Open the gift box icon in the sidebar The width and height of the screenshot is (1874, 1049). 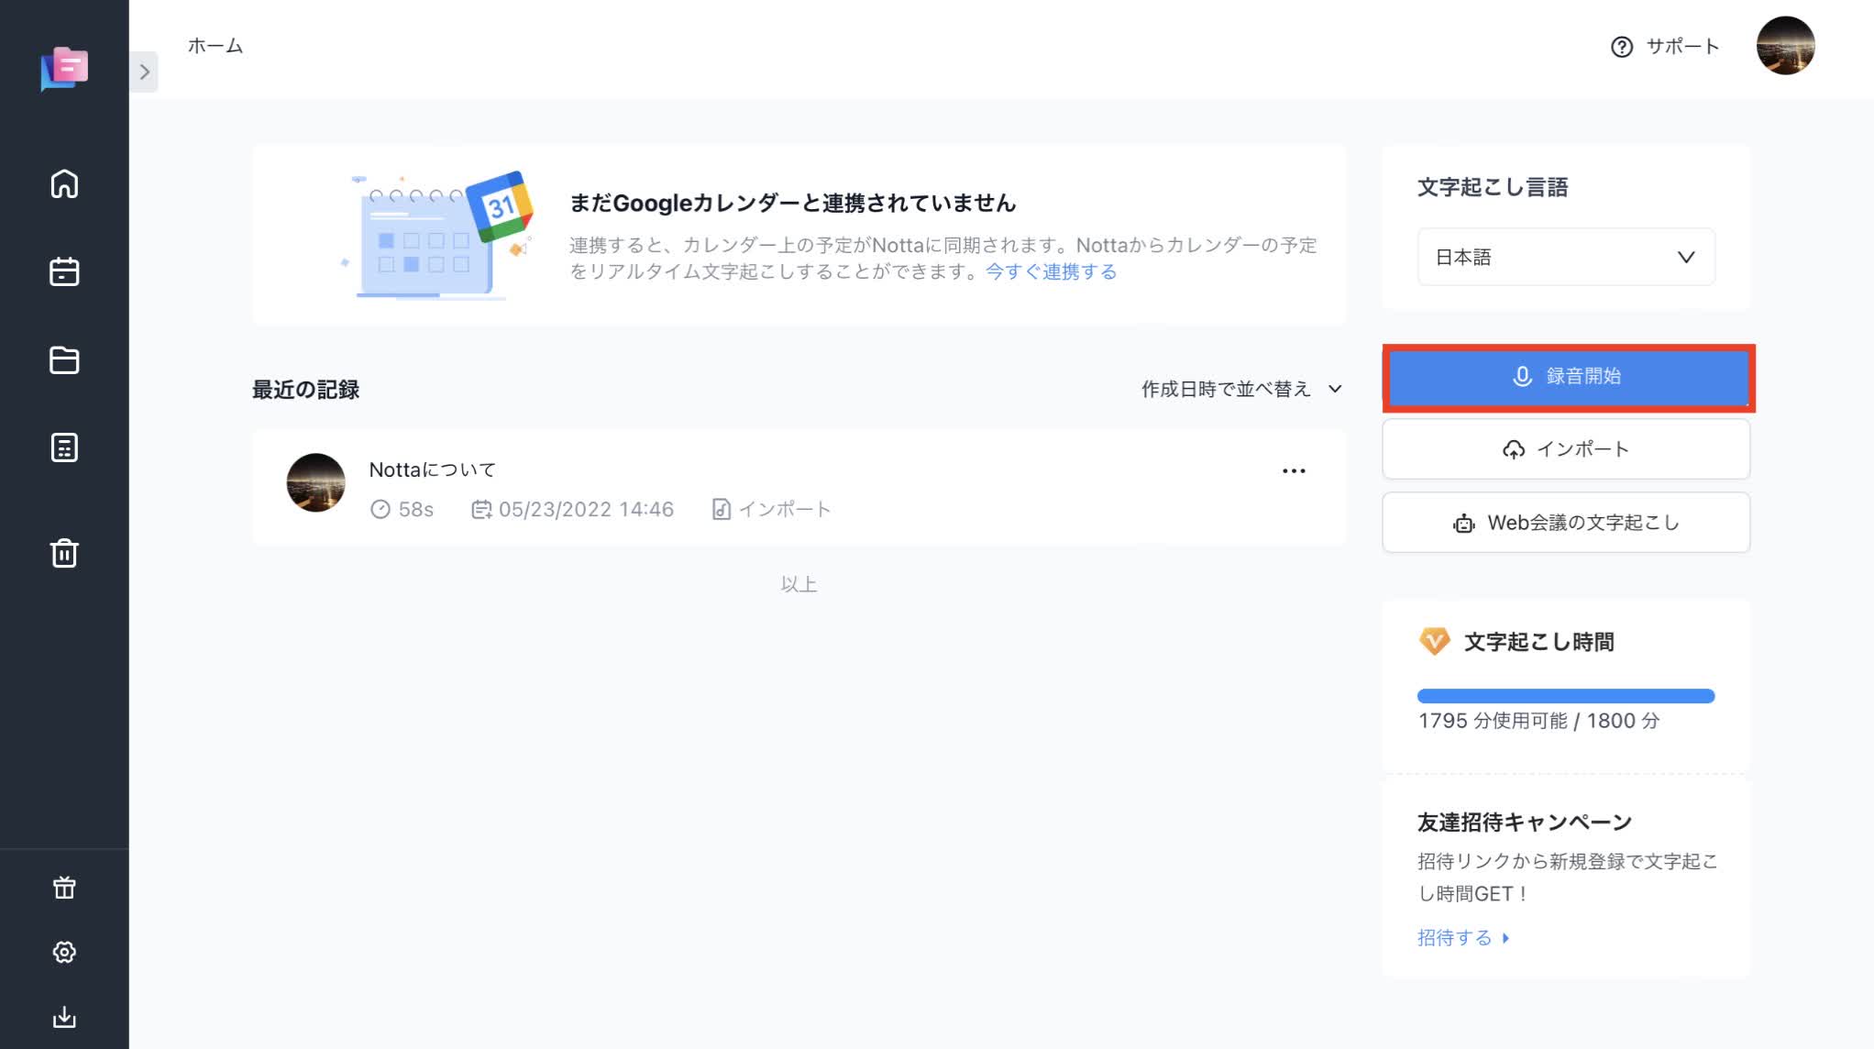tap(64, 887)
